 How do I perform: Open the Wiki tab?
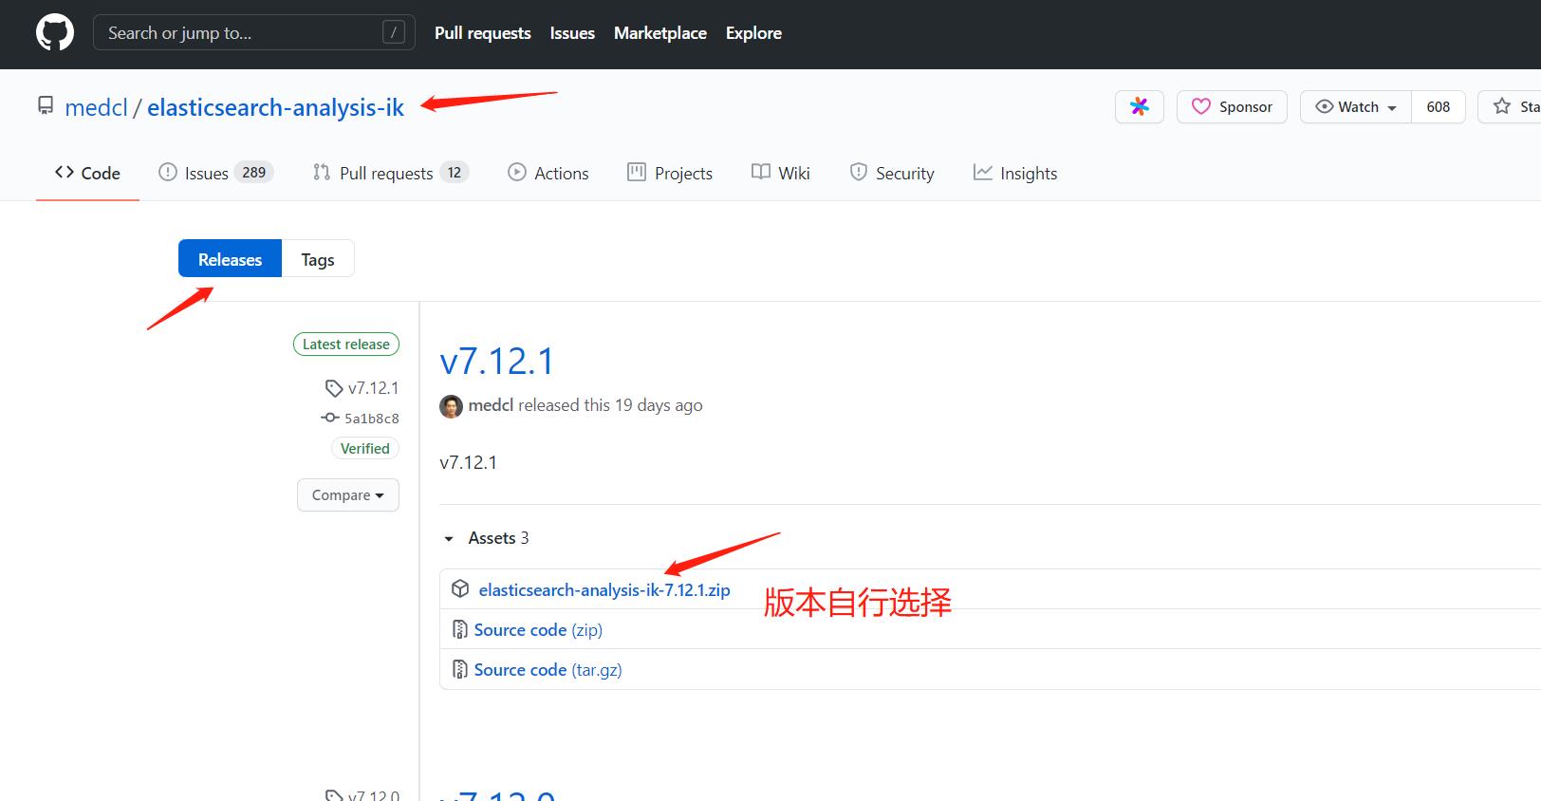tap(780, 173)
